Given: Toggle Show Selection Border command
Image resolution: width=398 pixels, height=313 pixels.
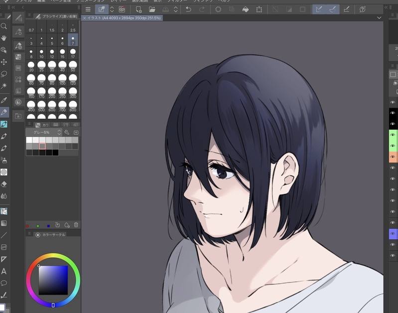Looking at the screenshot, I should (302, 9).
